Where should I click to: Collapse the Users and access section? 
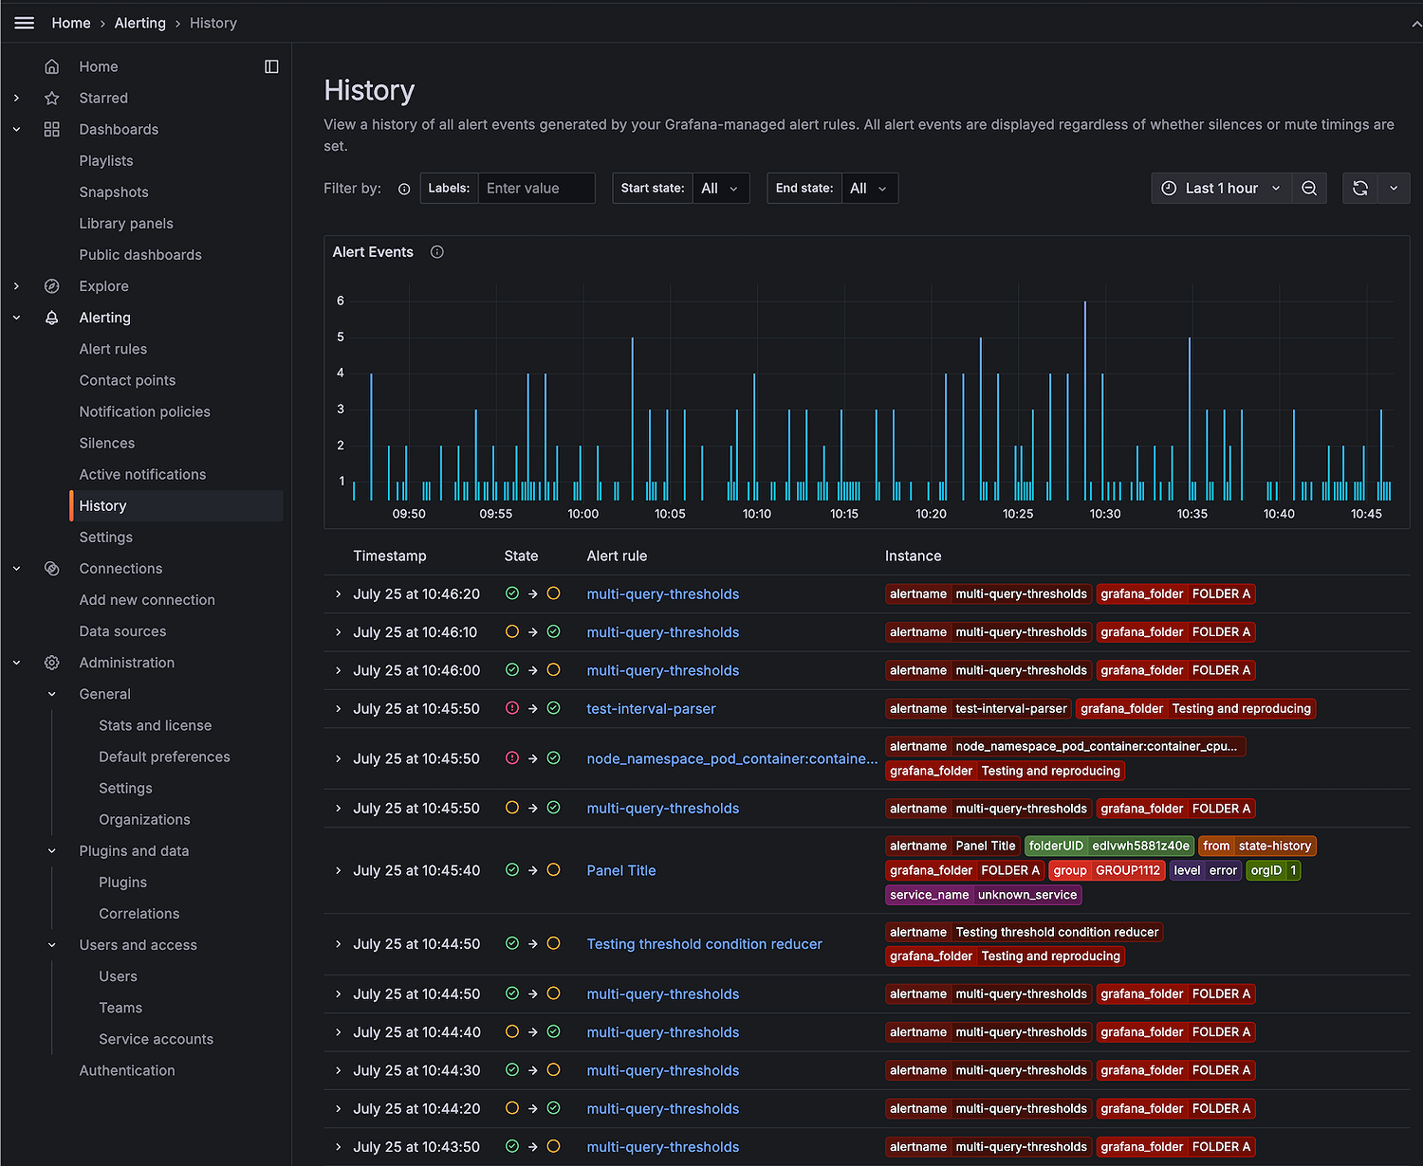click(x=52, y=945)
